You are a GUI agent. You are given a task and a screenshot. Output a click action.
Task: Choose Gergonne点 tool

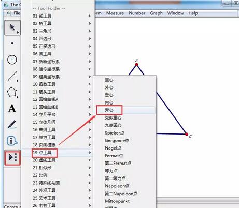click(124, 141)
